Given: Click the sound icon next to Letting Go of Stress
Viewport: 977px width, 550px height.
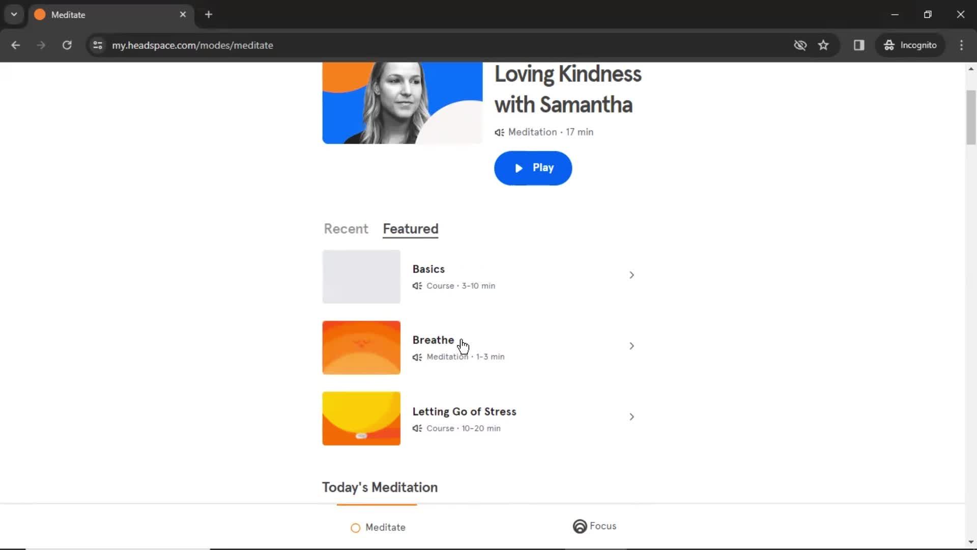Looking at the screenshot, I should point(417,428).
